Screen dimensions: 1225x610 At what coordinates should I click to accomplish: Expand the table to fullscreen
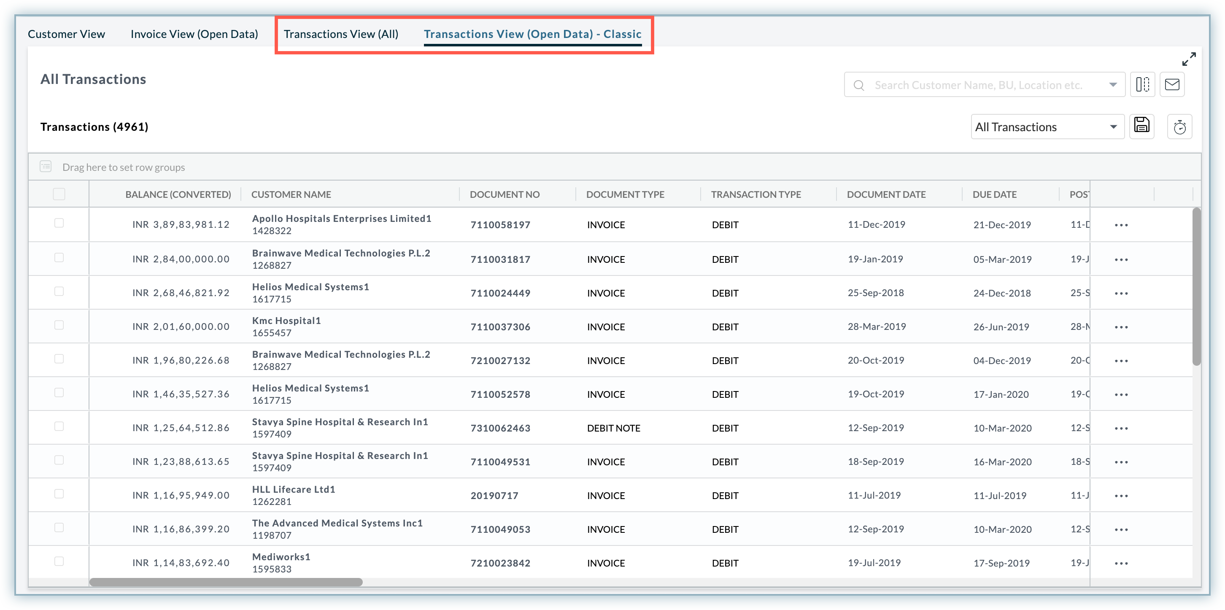pyautogui.click(x=1188, y=59)
